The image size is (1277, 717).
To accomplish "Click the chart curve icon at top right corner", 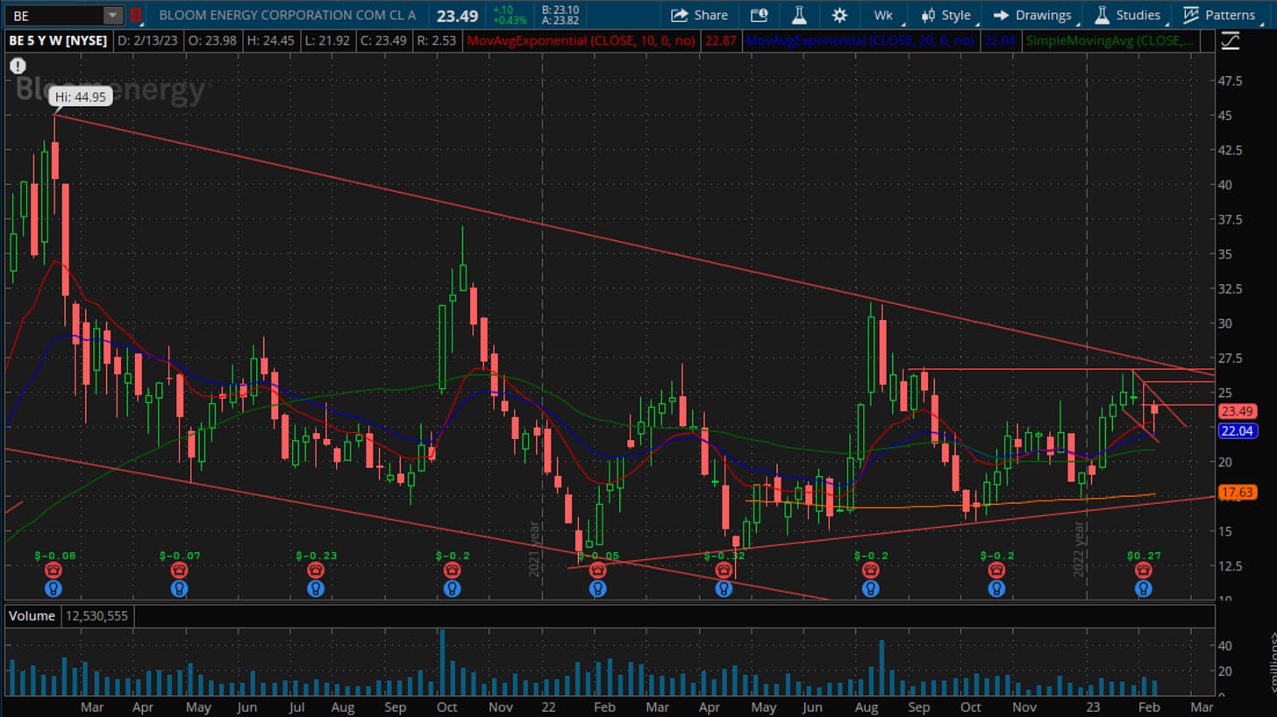I will coord(1230,40).
